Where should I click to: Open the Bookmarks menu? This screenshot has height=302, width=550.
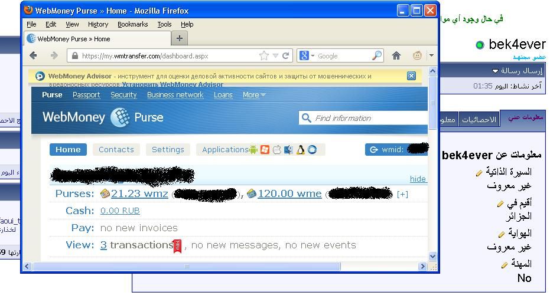pyautogui.click(x=132, y=24)
